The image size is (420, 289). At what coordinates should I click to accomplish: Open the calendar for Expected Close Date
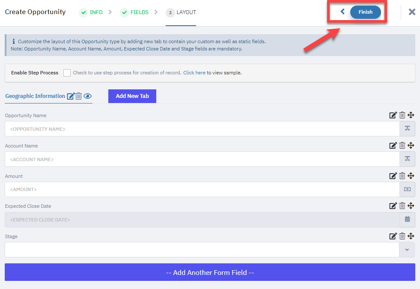tap(408, 219)
